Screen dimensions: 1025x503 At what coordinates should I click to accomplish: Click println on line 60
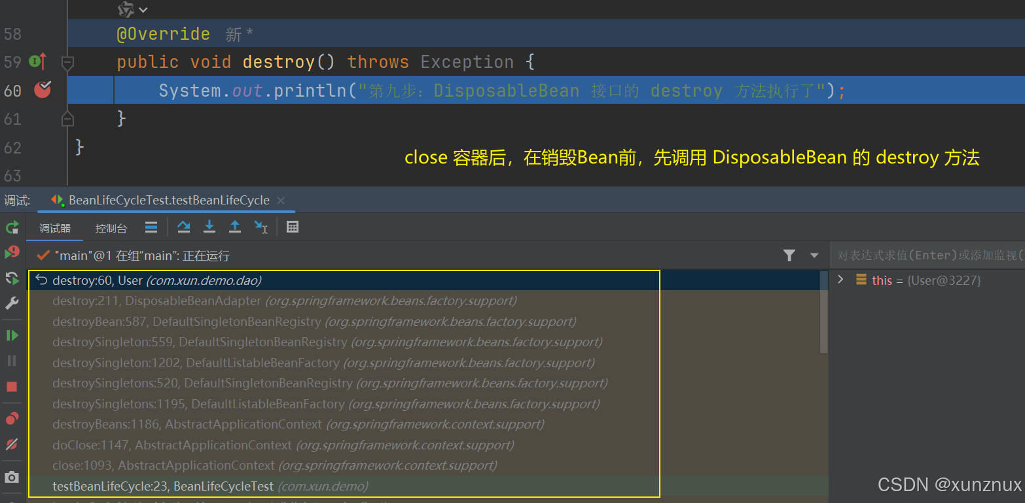tap(310, 90)
